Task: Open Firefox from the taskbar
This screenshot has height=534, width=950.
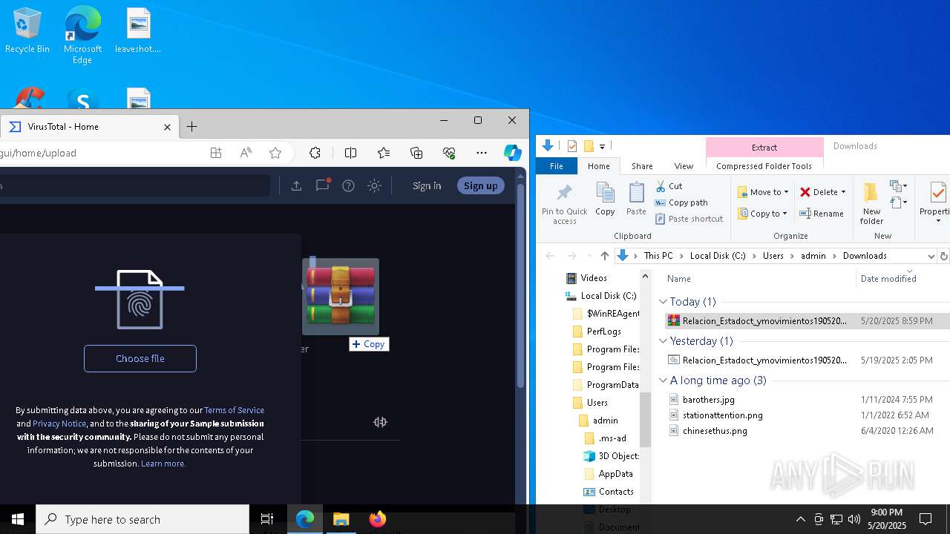Action: [377, 519]
